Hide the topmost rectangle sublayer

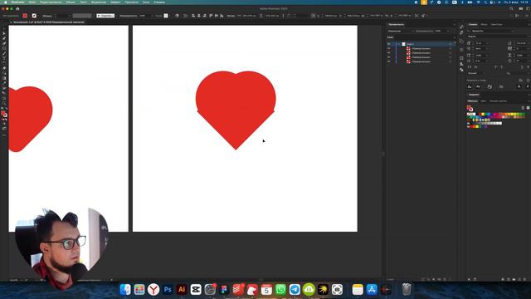point(388,48)
